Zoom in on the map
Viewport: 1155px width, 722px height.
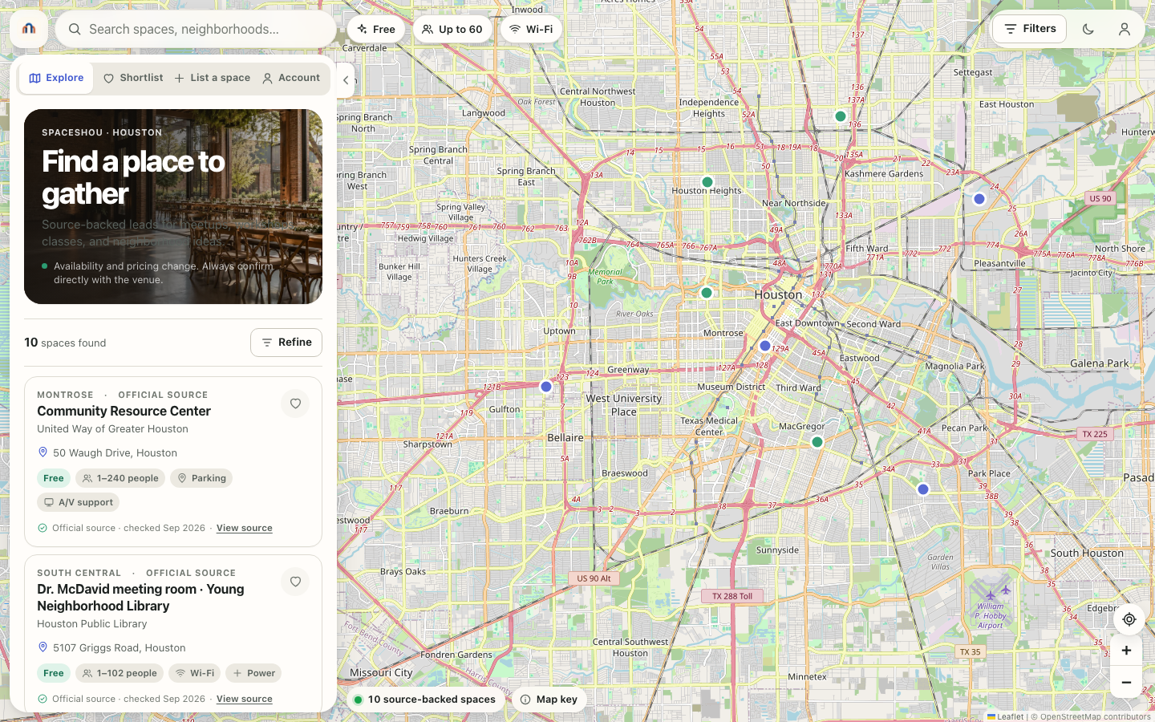click(x=1126, y=651)
